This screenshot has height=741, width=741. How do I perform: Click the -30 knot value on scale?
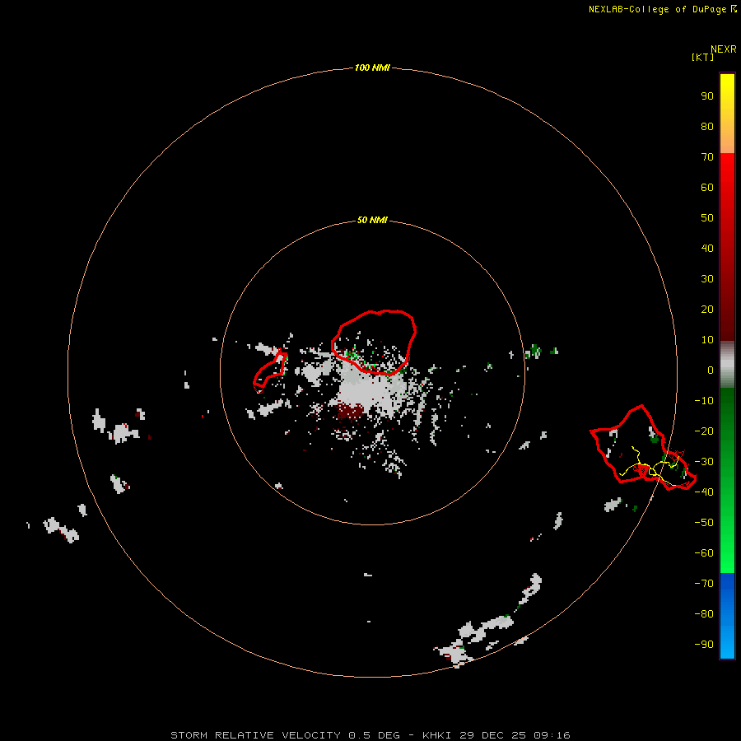pyautogui.click(x=704, y=462)
